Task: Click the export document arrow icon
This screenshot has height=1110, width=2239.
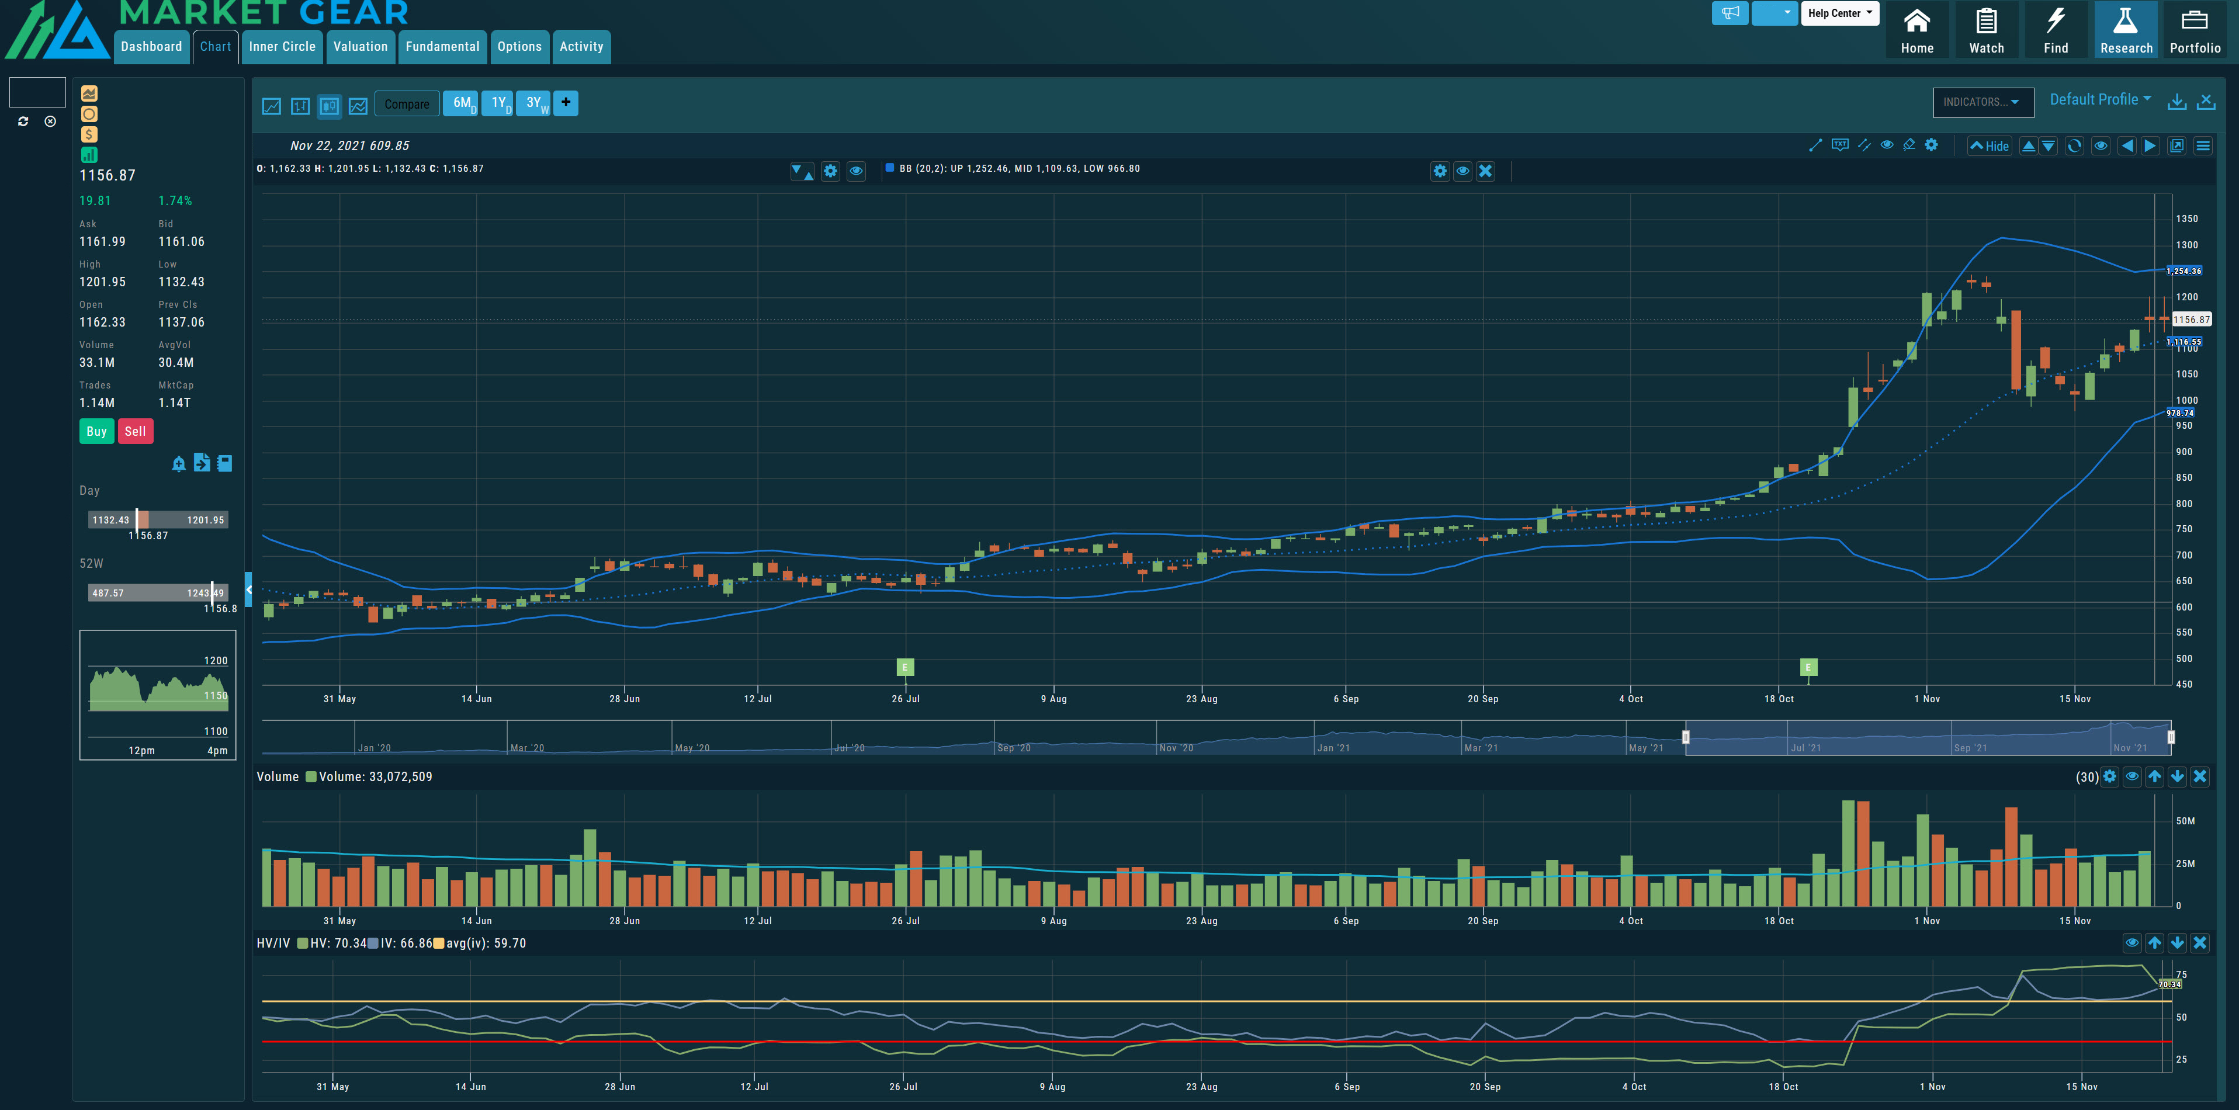Action: [x=202, y=463]
